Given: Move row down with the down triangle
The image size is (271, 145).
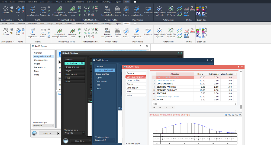Looking at the screenshot, I should pyautogui.click(x=172, y=107).
